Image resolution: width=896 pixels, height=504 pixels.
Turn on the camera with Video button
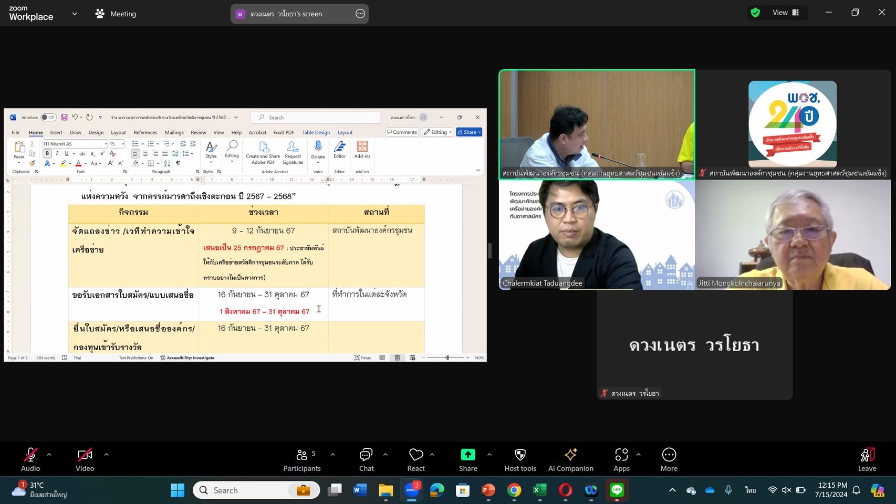[85, 459]
